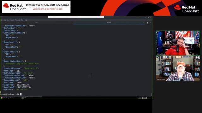Maximize the terminal window
Screen dimensions: 202x113
point(148,18)
